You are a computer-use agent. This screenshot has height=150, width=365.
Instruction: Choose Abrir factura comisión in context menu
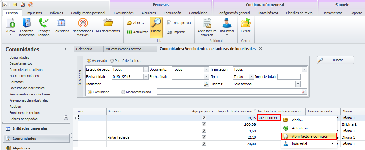tap(310, 136)
